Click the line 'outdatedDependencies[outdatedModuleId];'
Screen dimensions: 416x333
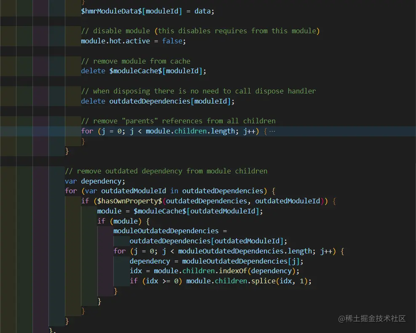point(208,241)
